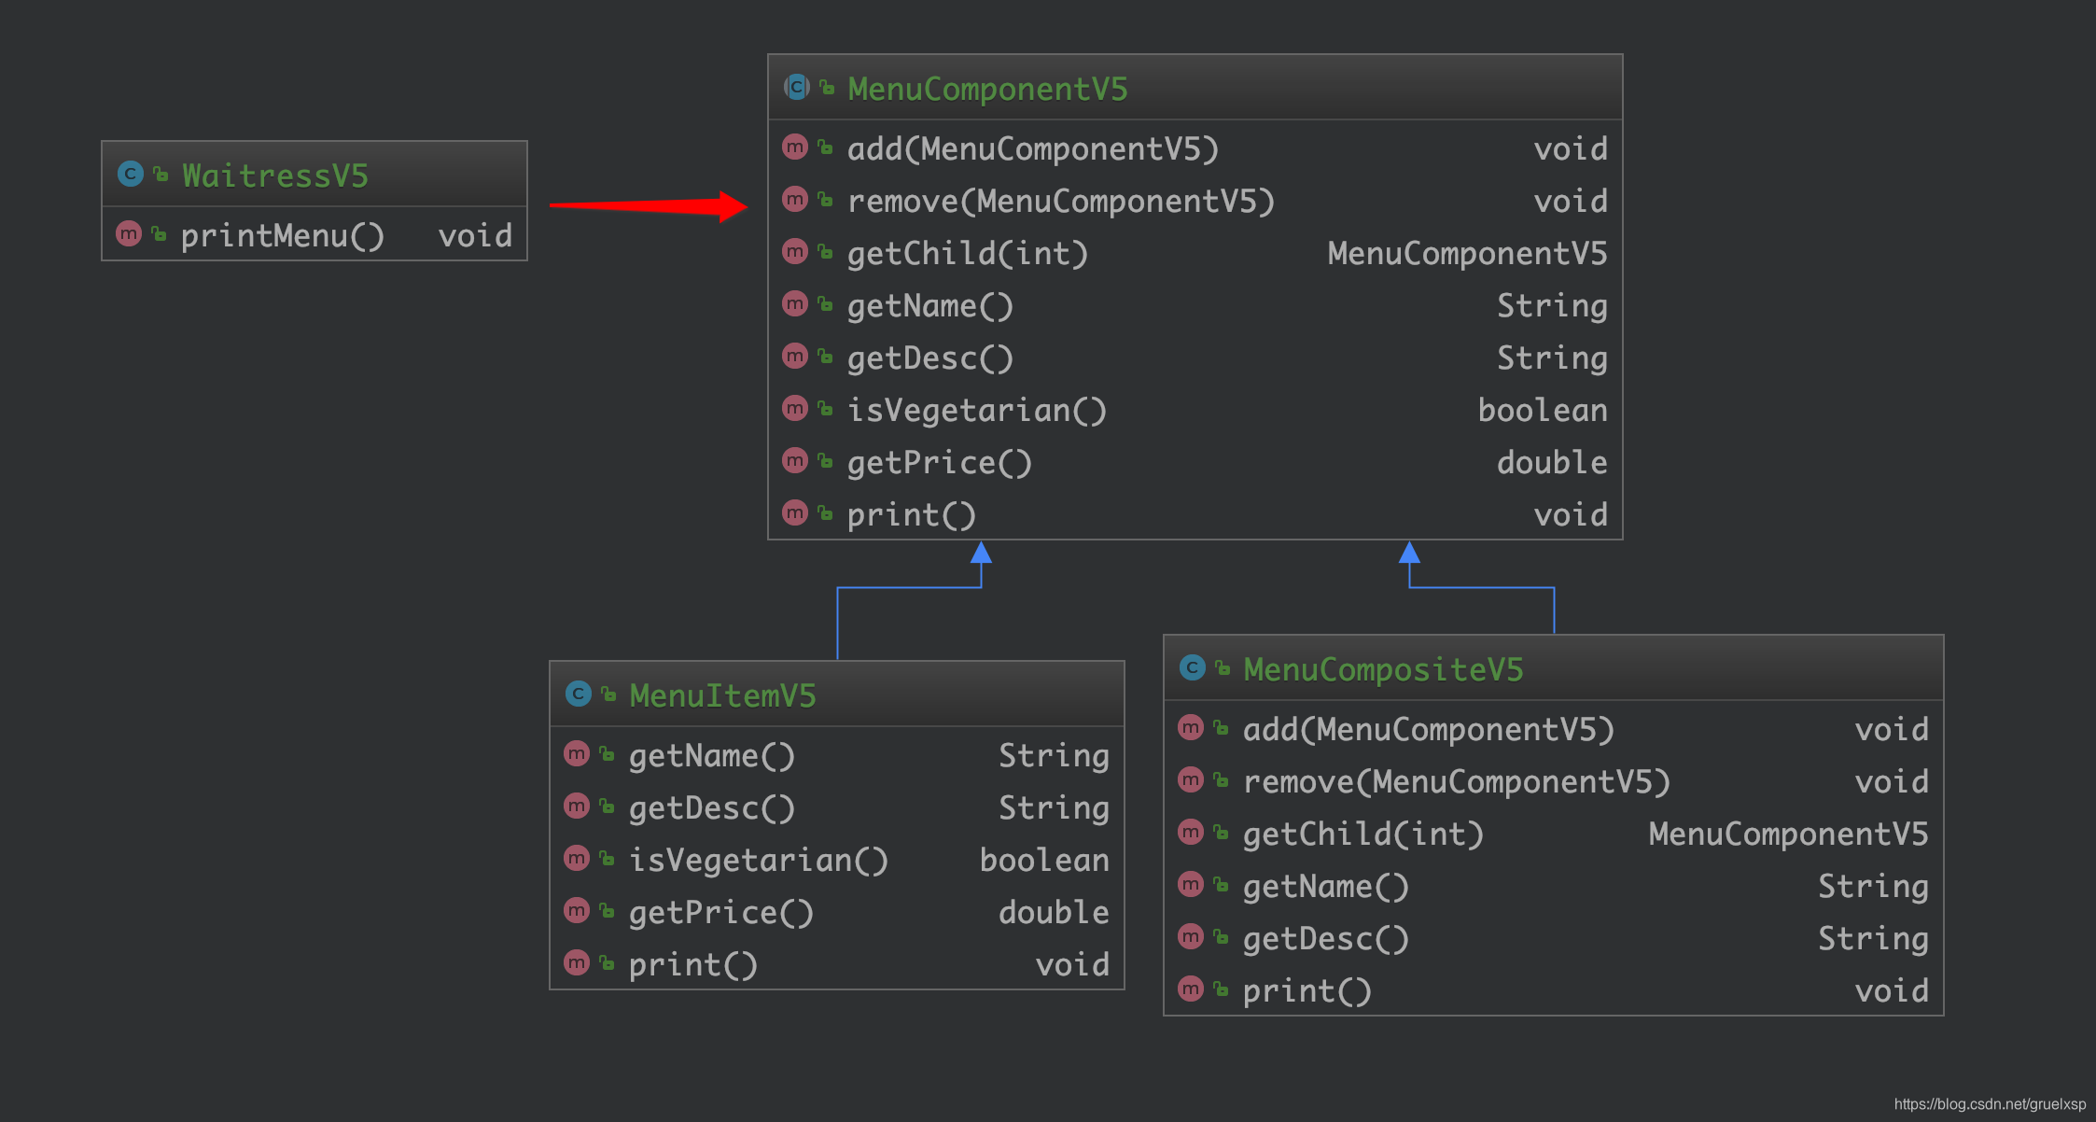Image resolution: width=2096 pixels, height=1122 pixels.
Task: Click method icon of isVegetarian() in MenuItemV5
Action: click(x=577, y=858)
